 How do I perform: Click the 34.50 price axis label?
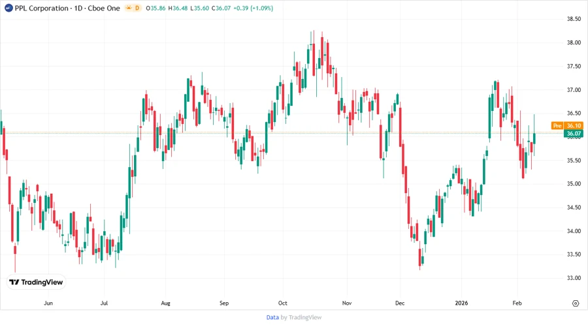(x=574, y=208)
